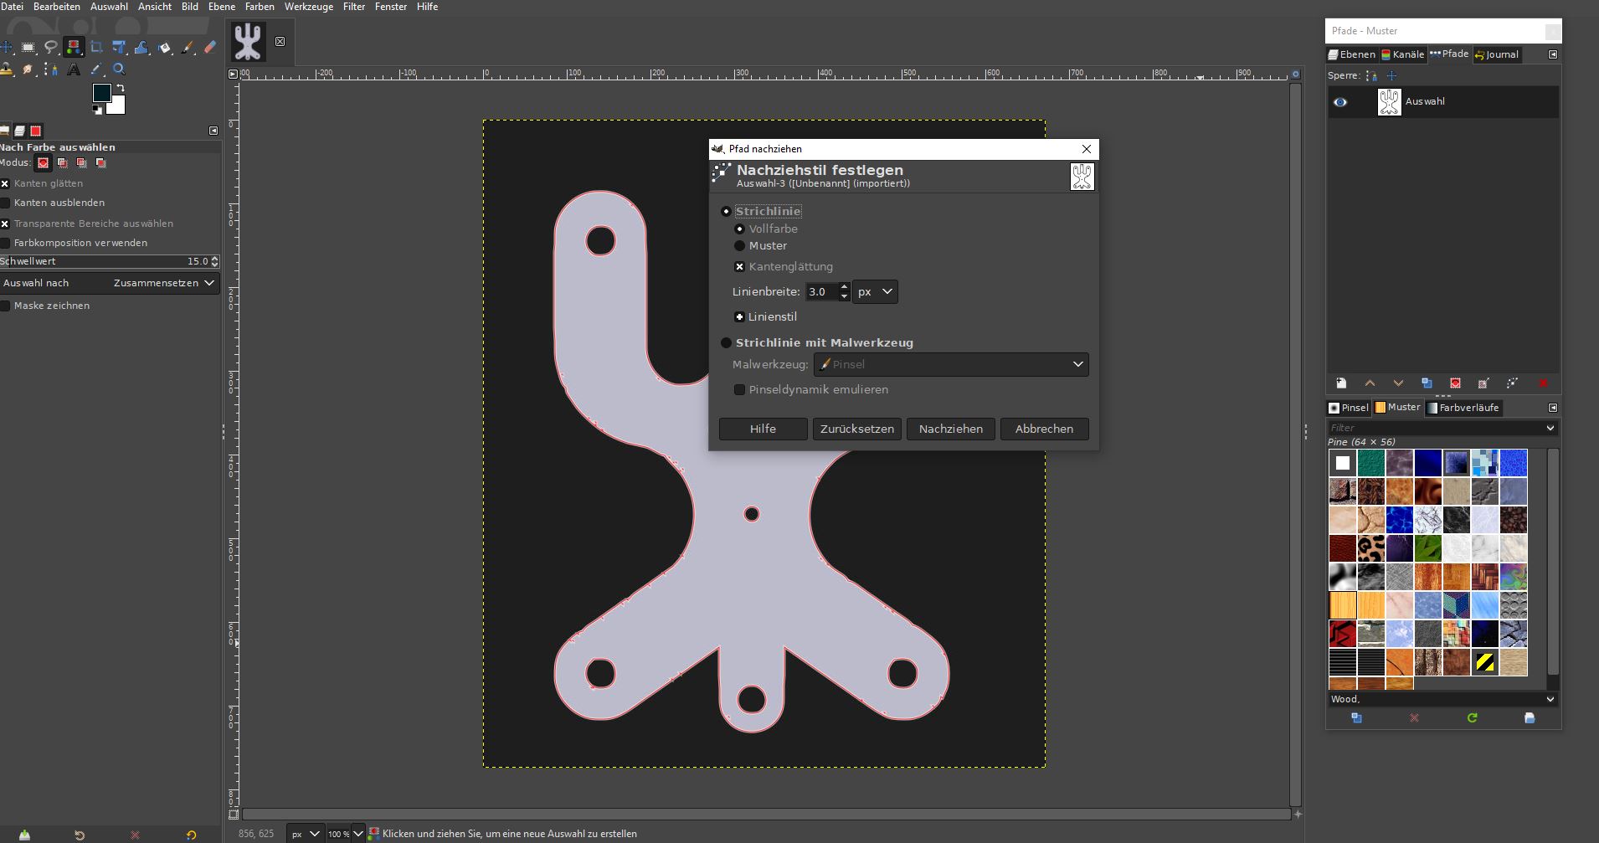Image resolution: width=1599 pixels, height=843 pixels.
Task: Switch to the Ebenen tab
Action: (1351, 54)
